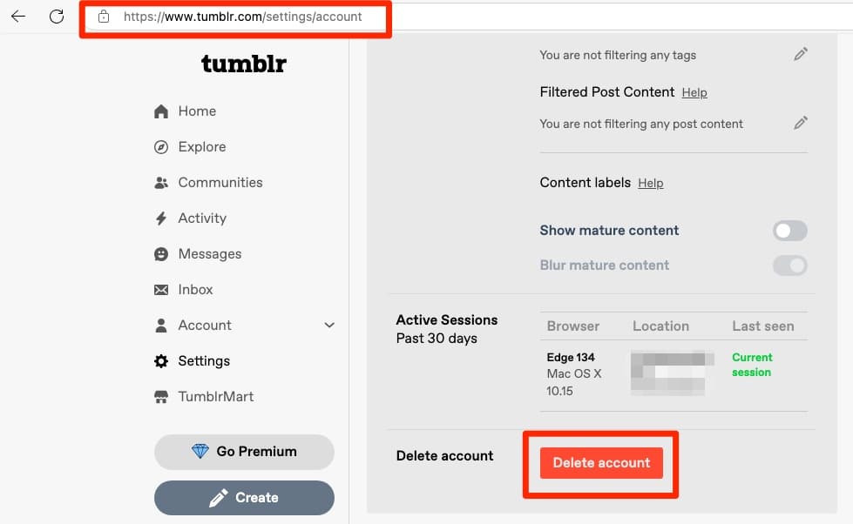This screenshot has height=524, width=853.
Task: Click the Go Premium gem button
Action: 244,452
